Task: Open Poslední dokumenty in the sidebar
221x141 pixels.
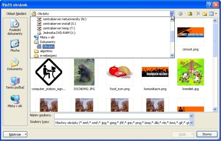Action: (x=16, y=27)
